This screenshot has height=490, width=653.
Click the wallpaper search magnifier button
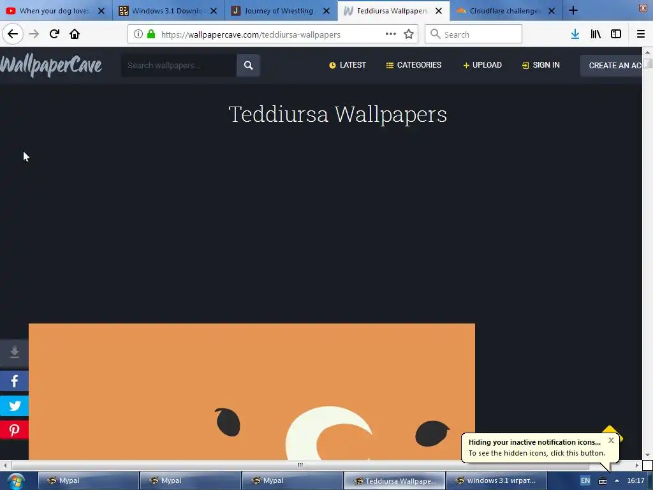click(x=249, y=66)
